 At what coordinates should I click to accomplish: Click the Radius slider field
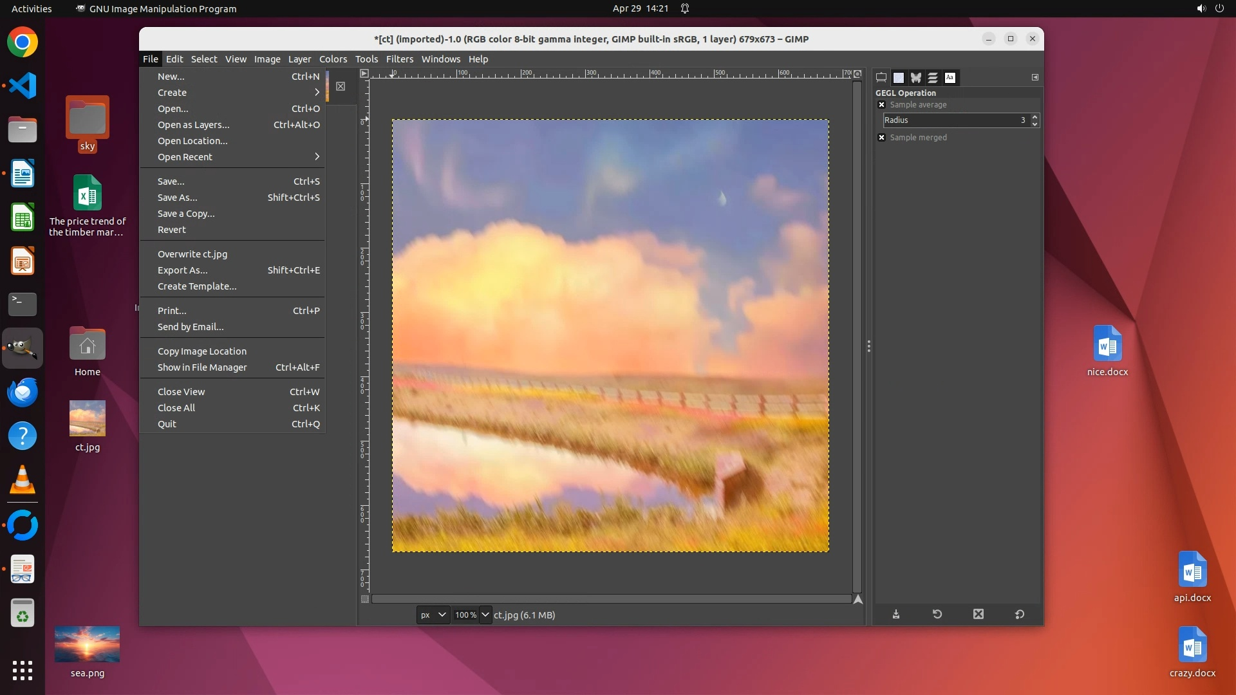[953, 120]
